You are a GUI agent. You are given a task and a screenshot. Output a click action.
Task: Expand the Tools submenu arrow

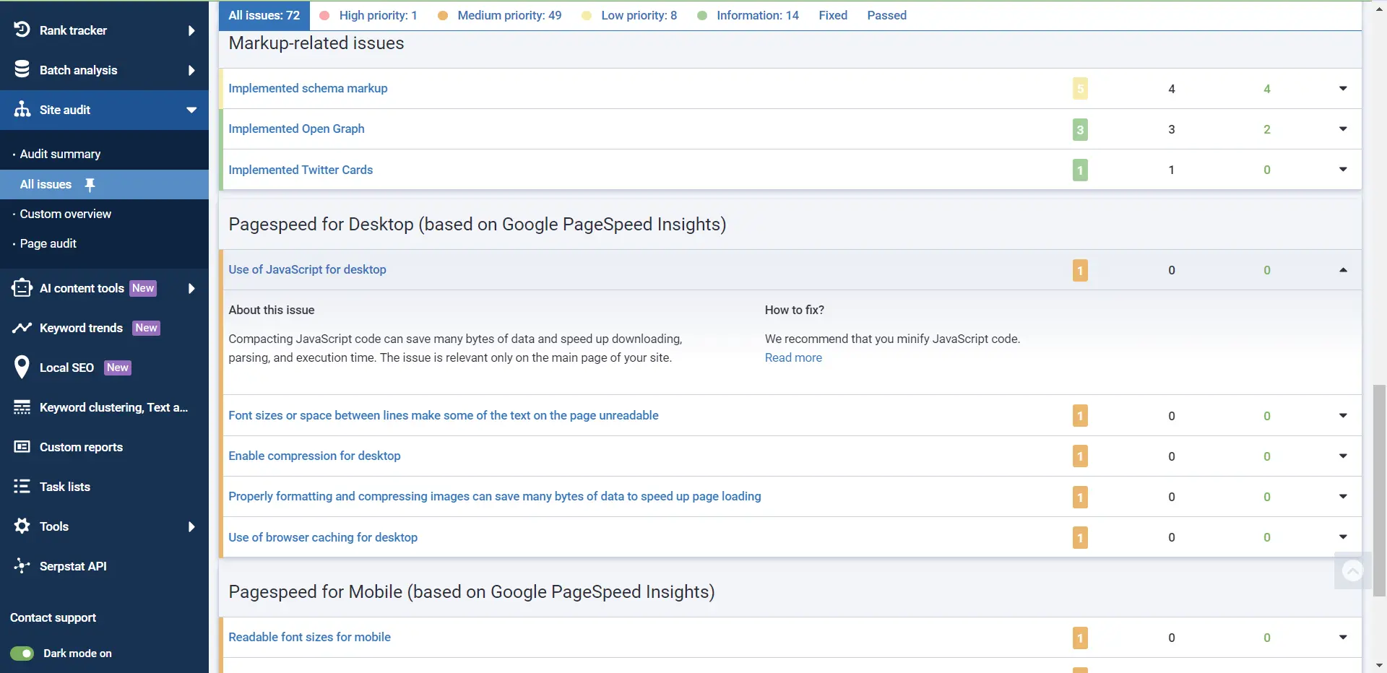point(191,526)
